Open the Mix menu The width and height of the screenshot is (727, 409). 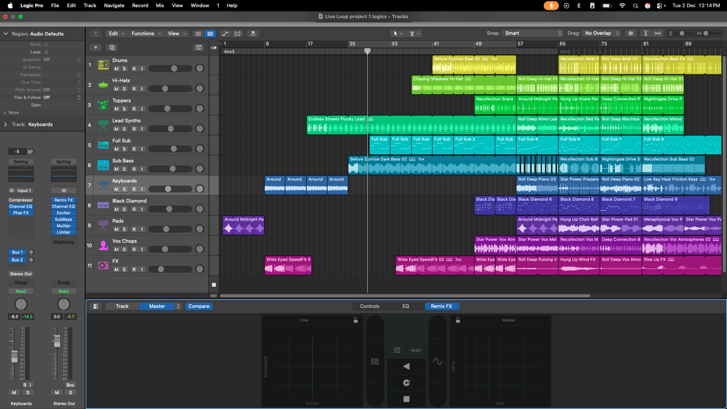point(160,6)
